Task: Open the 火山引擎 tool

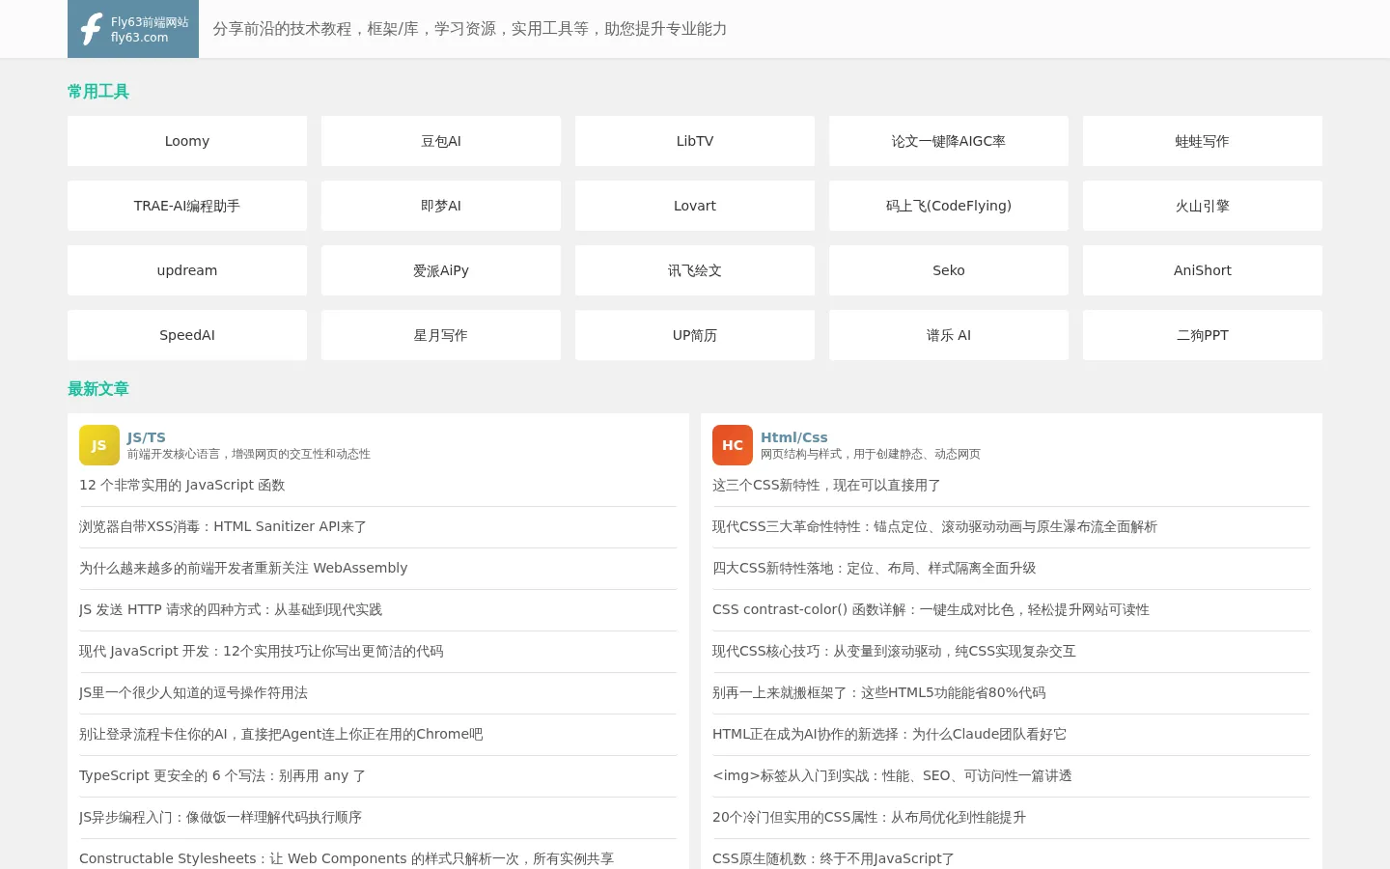Action: click(1203, 206)
